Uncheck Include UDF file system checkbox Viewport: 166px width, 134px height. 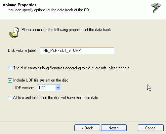point(10,80)
